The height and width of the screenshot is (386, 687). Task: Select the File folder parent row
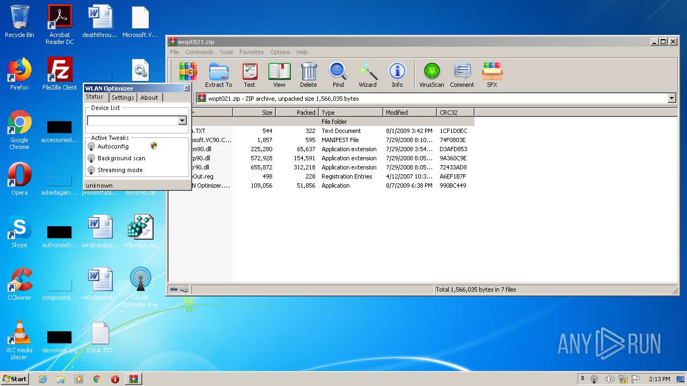coord(321,122)
